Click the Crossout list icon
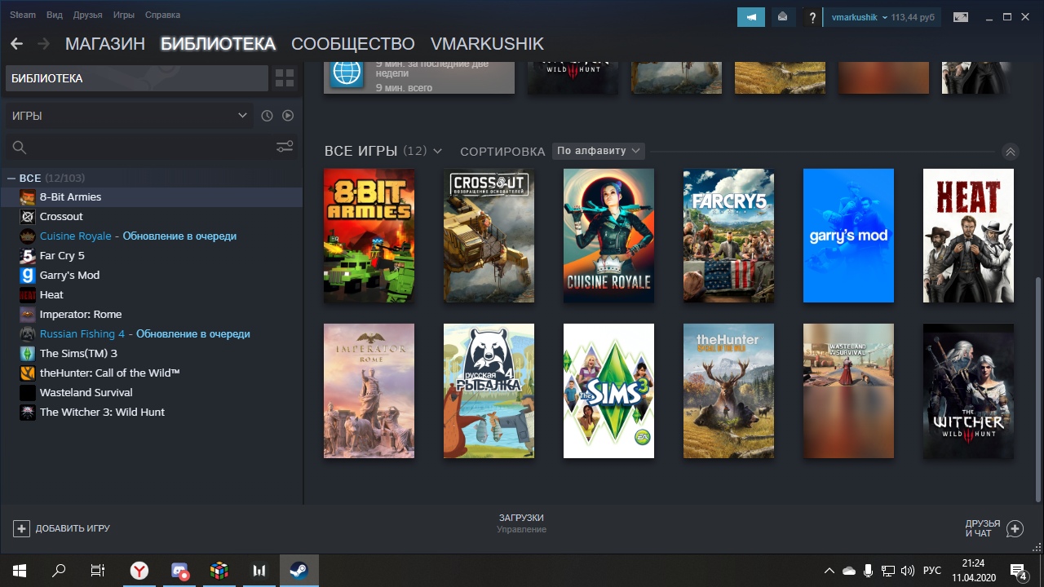 pyautogui.click(x=28, y=216)
